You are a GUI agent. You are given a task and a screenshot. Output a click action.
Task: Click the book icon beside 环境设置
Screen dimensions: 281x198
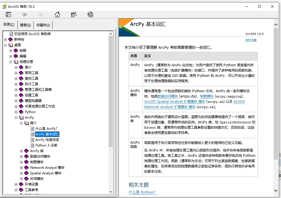(x=21, y=184)
